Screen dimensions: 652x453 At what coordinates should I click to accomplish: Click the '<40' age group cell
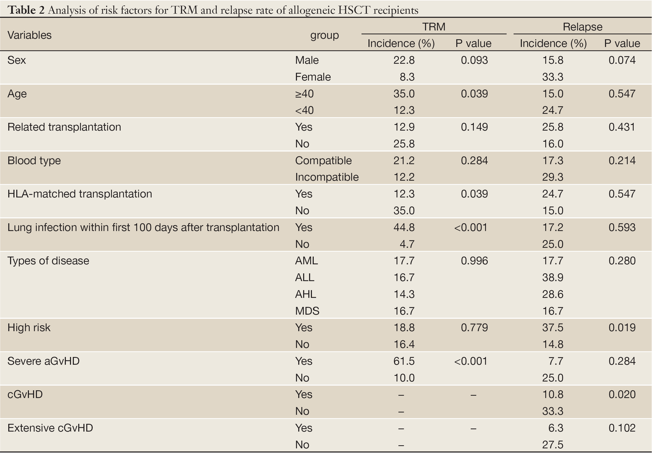(304, 110)
